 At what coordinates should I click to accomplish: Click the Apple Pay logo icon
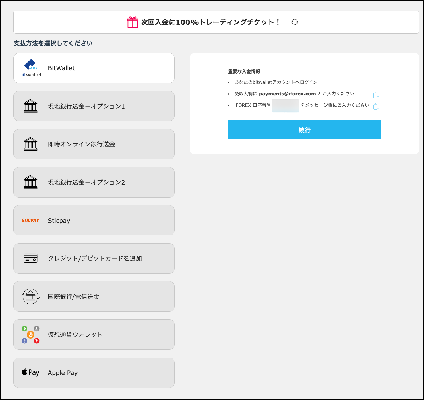tap(30, 372)
